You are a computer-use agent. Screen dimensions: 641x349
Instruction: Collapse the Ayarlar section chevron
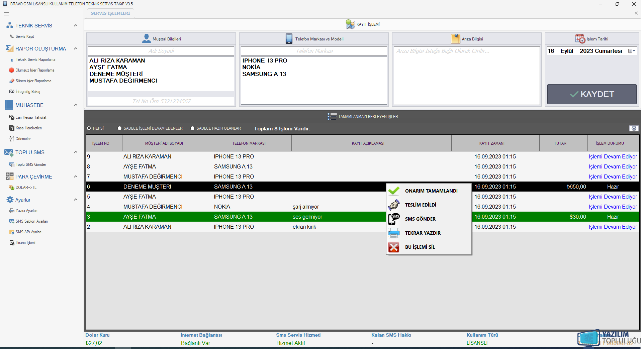76,200
